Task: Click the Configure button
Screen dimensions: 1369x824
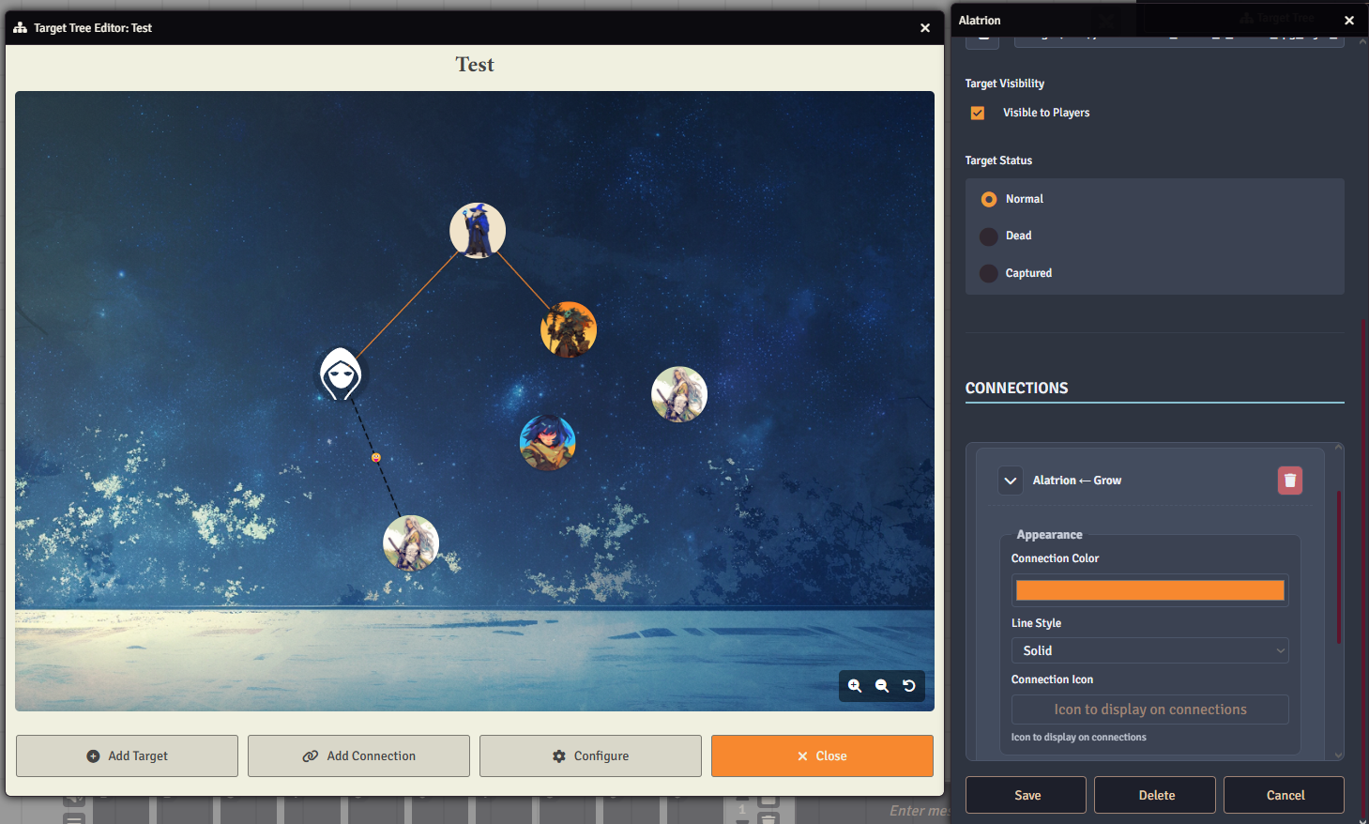Action: (590, 756)
